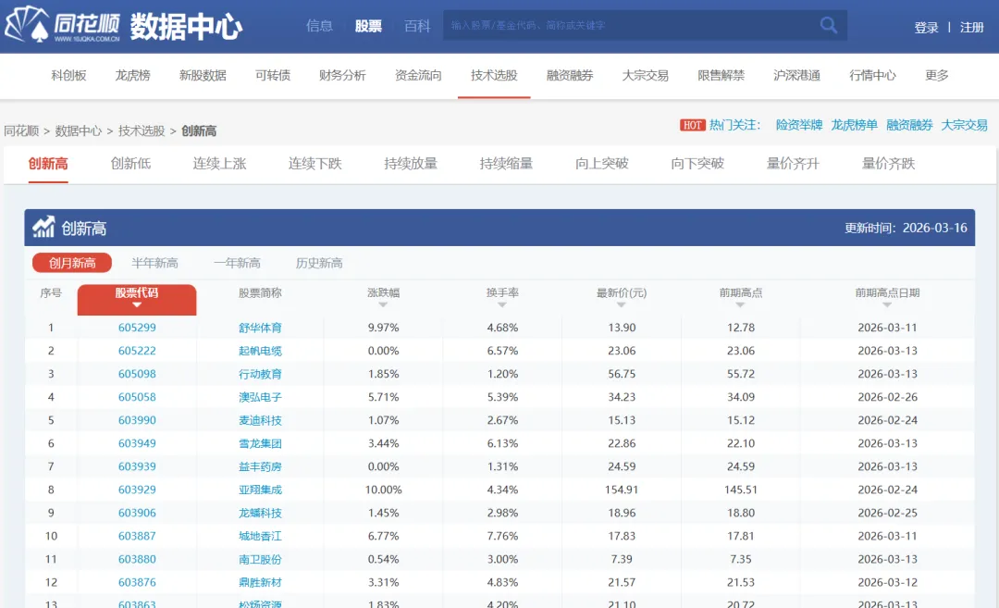999x608 pixels.
Task: Select the 半年新高 filter
Action: pyautogui.click(x=154, y=263)
